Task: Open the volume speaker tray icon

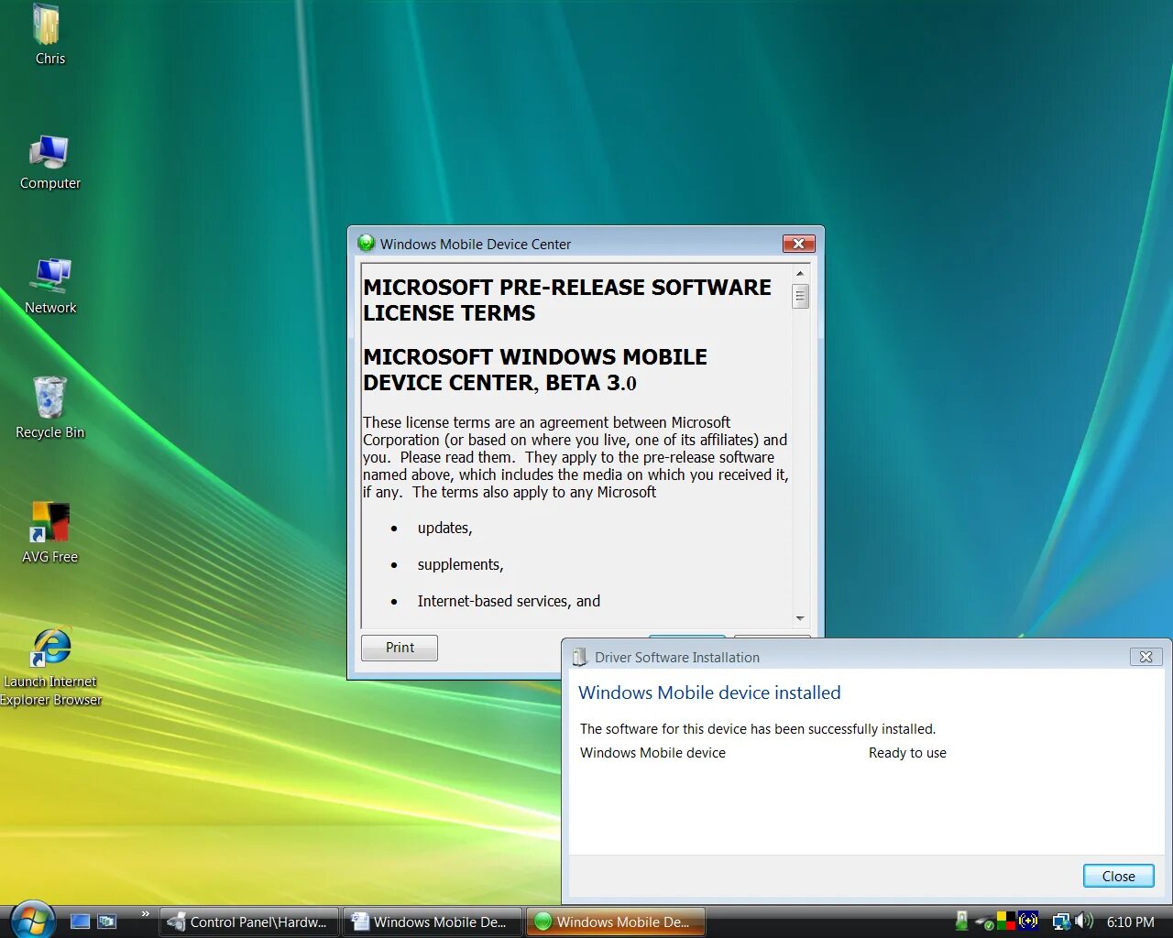Action: coord(1084,921)
